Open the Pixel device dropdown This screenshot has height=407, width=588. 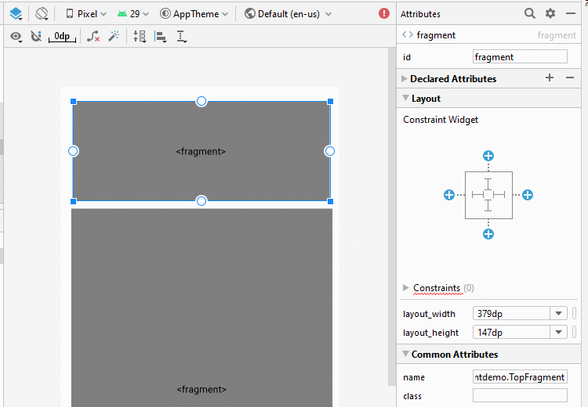tap(86, 14)
